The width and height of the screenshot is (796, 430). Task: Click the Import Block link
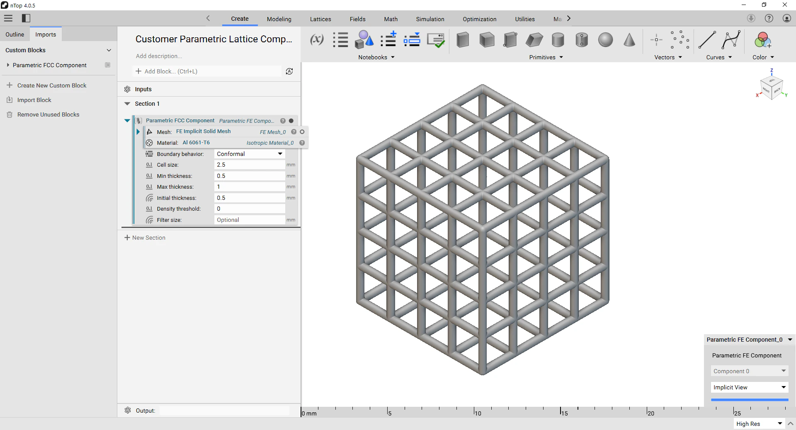tap(34, 100)
